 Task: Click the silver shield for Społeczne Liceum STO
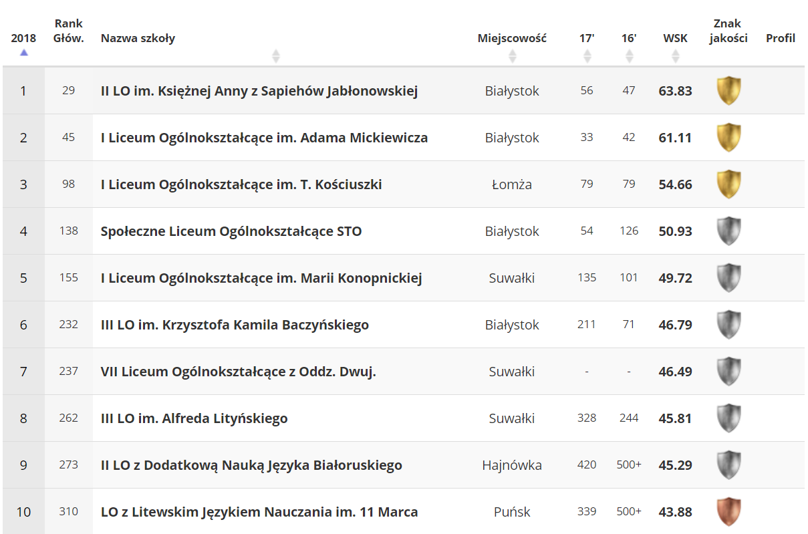(728, 231)
